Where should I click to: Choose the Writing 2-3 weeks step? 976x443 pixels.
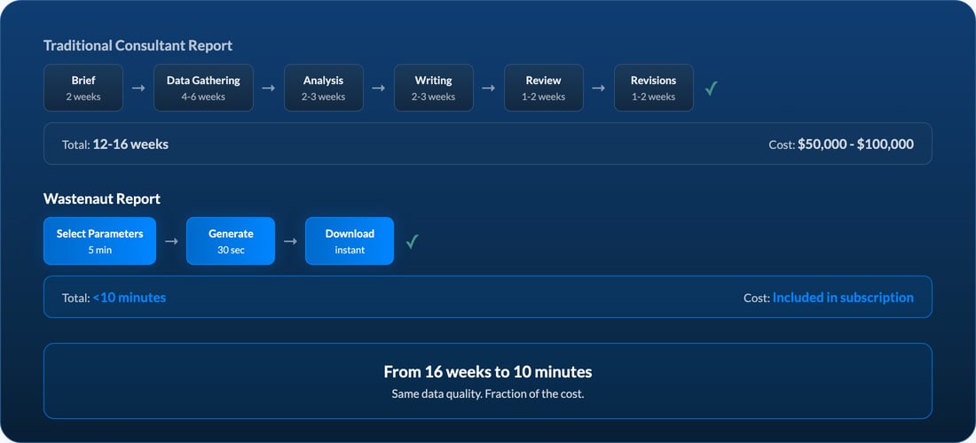click(x=433, y=88)
